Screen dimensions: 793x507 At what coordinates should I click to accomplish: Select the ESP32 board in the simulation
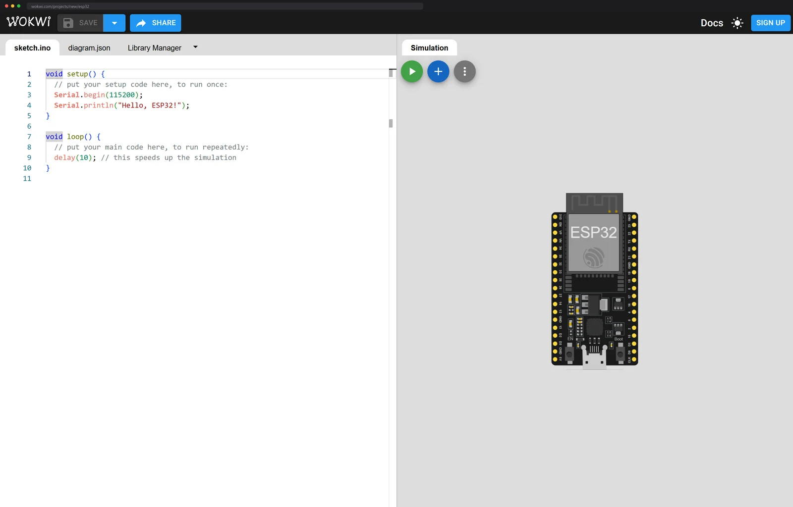594,280
